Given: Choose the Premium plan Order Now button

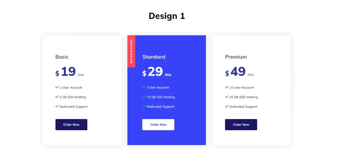Looking at the screenshot, I should pyautogui.click(x=241, y=124).
